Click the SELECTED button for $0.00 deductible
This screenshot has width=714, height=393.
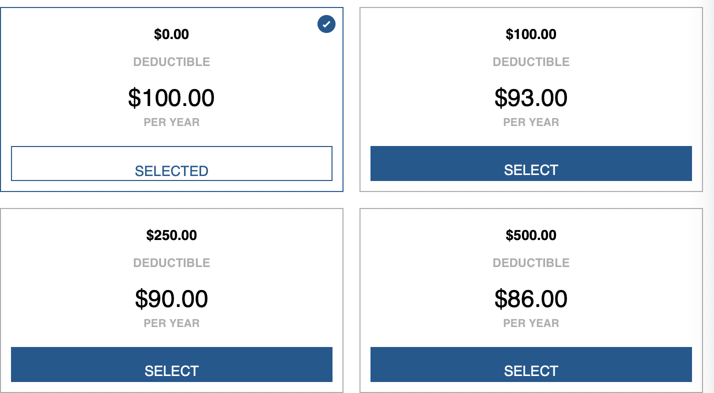click(x=171, y=163)
